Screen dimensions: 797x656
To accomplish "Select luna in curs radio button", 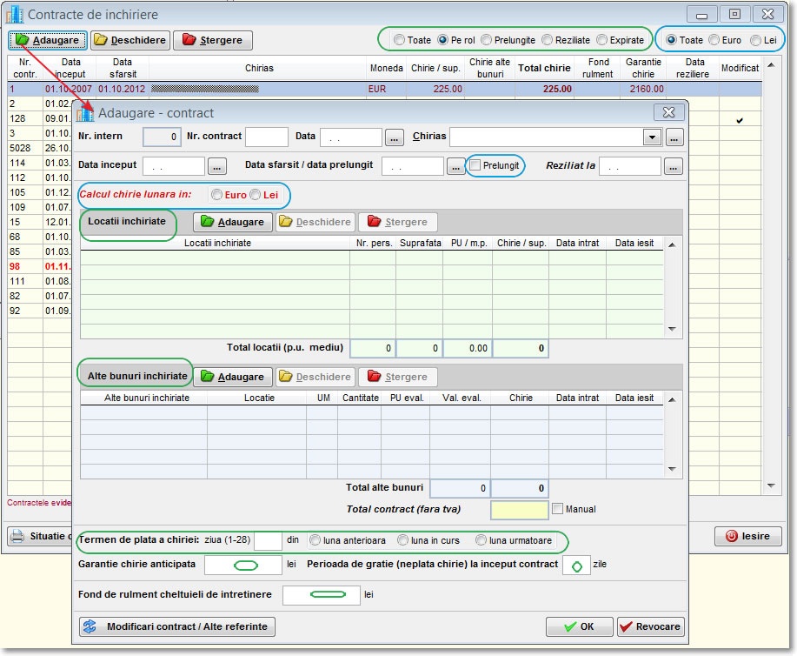I will 403,540.
